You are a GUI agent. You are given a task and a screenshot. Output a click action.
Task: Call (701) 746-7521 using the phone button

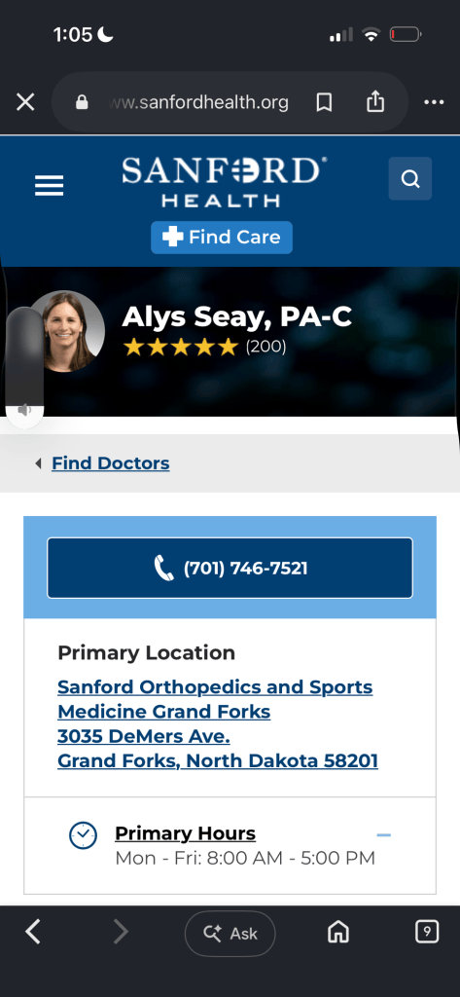tap(230, 568)
